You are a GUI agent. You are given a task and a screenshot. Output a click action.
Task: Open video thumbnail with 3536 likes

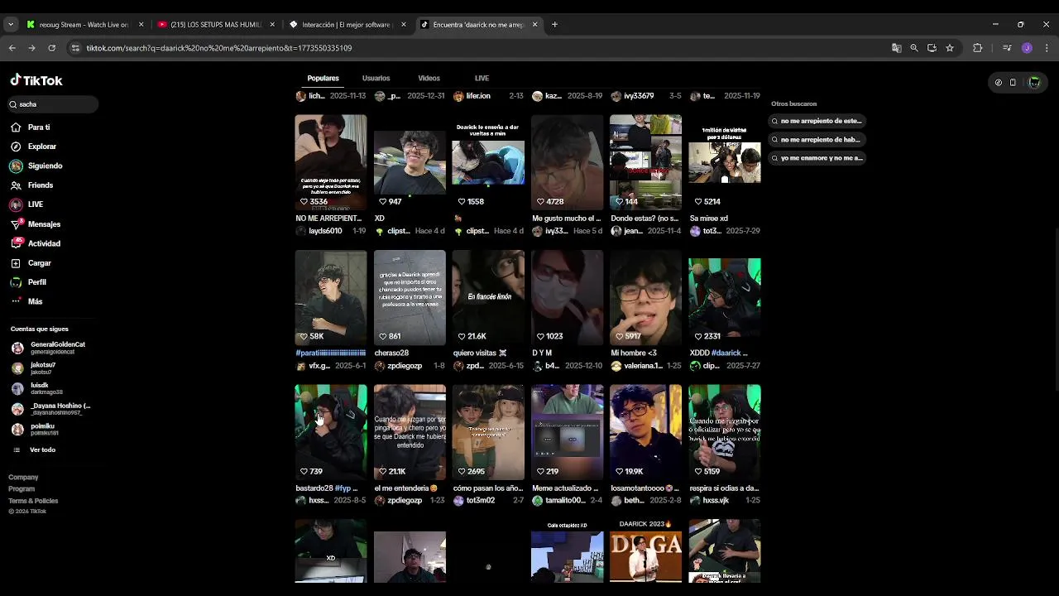click(x=331, y=161)
